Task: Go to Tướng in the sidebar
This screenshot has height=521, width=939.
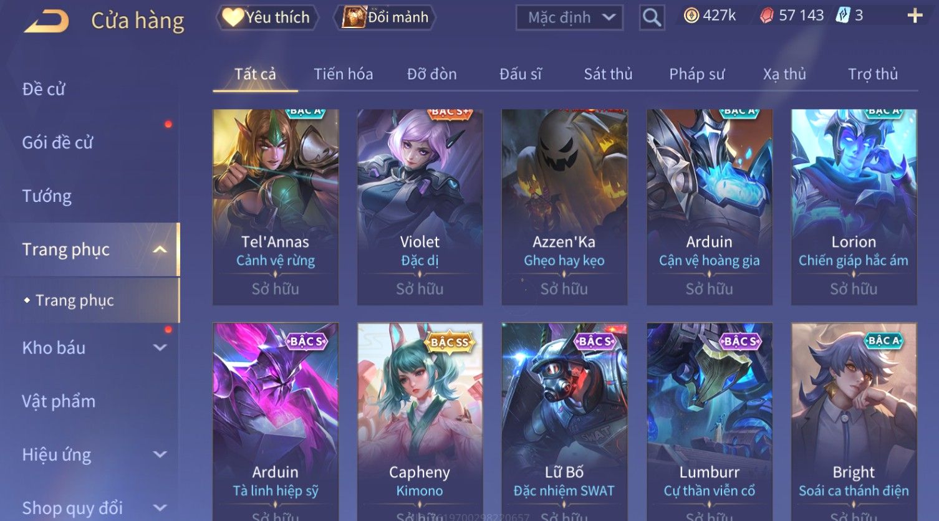Action: coord(47,196)
